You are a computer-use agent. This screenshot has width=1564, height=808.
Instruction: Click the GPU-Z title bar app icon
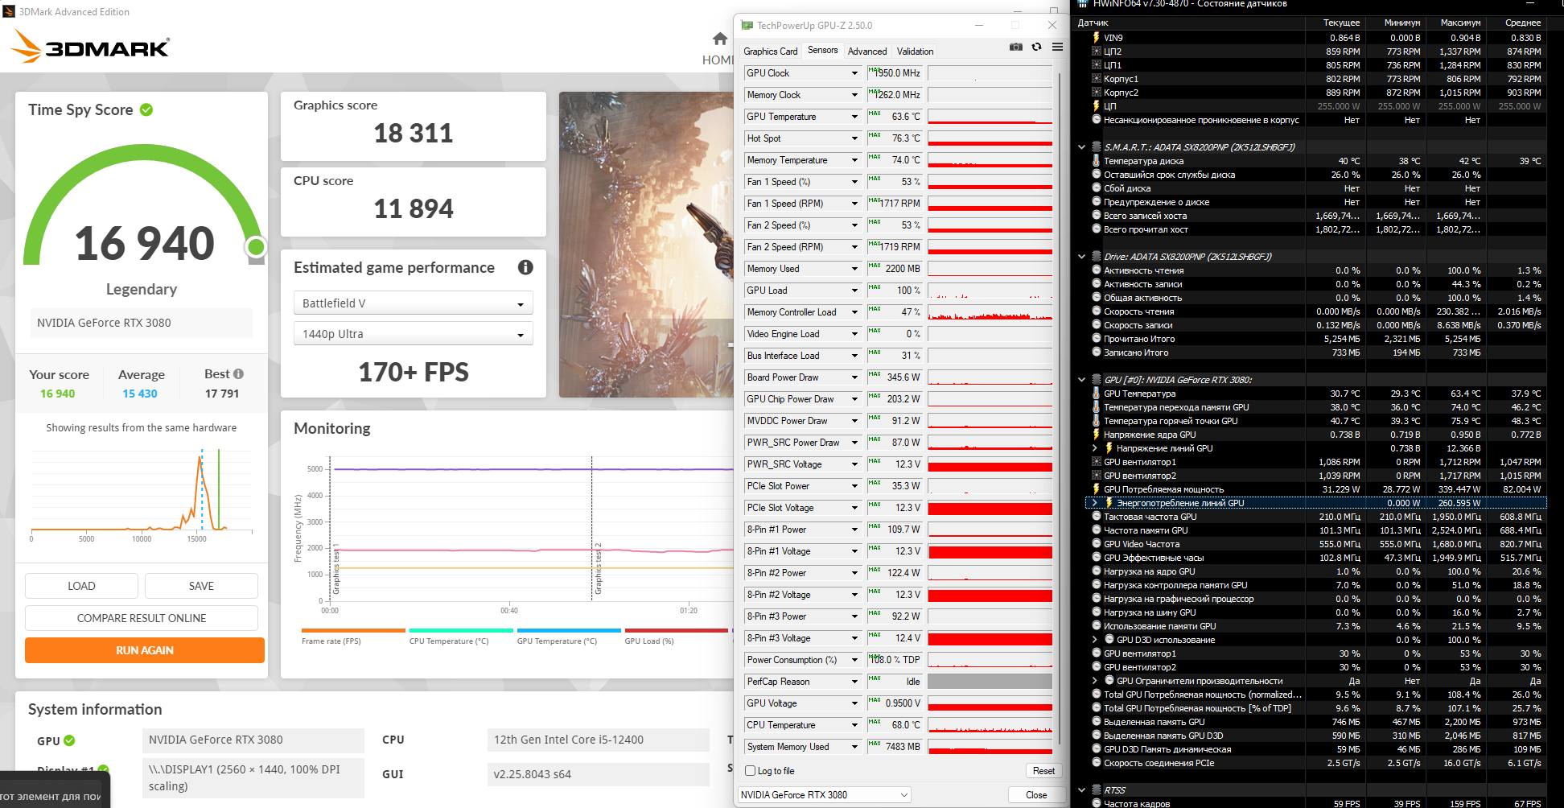(x=747, y=26)
